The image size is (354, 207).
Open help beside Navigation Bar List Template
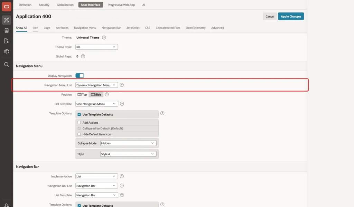click(x=122, y=195)
